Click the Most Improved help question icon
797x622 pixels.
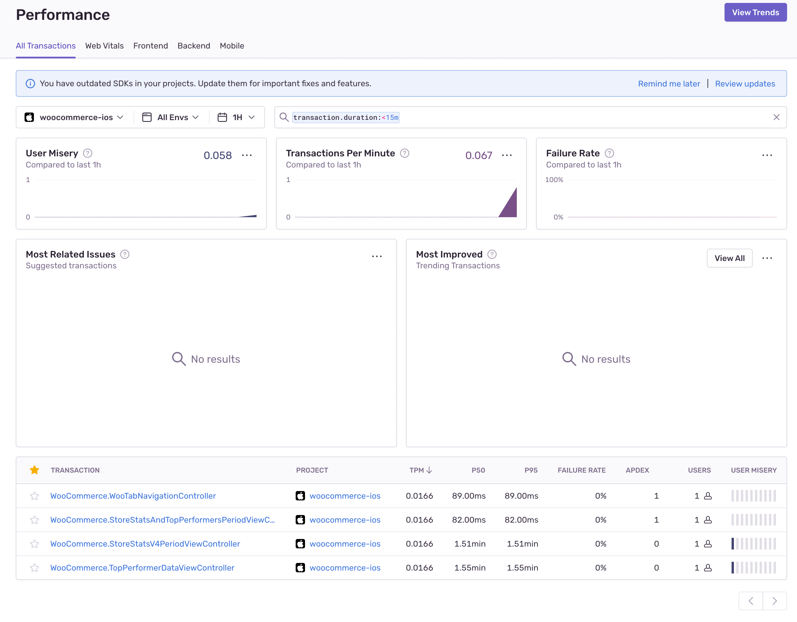pos(492,254)
